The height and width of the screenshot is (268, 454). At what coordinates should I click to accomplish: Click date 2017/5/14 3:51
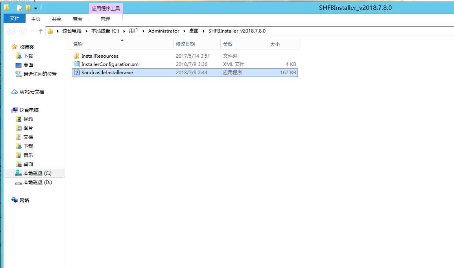pos(192,56)
